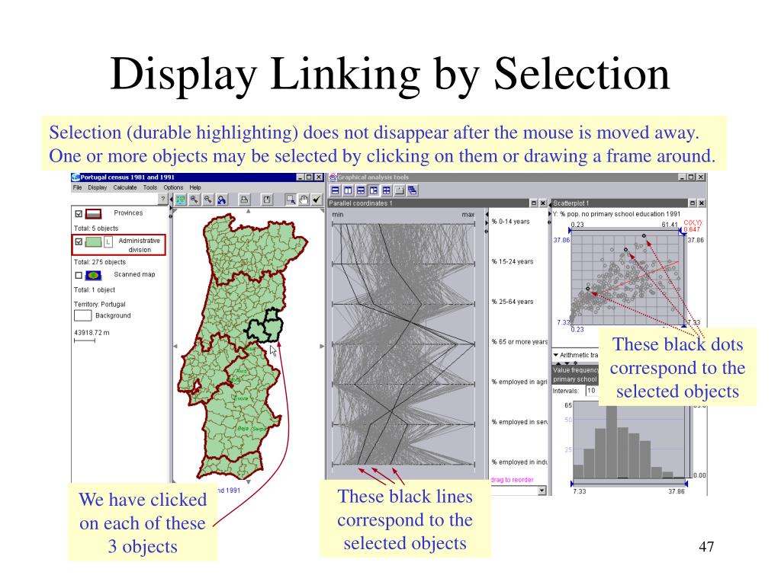Click the up triangle above Value frequency header
The height and width of the screenshot is (585, 781).
558,363
